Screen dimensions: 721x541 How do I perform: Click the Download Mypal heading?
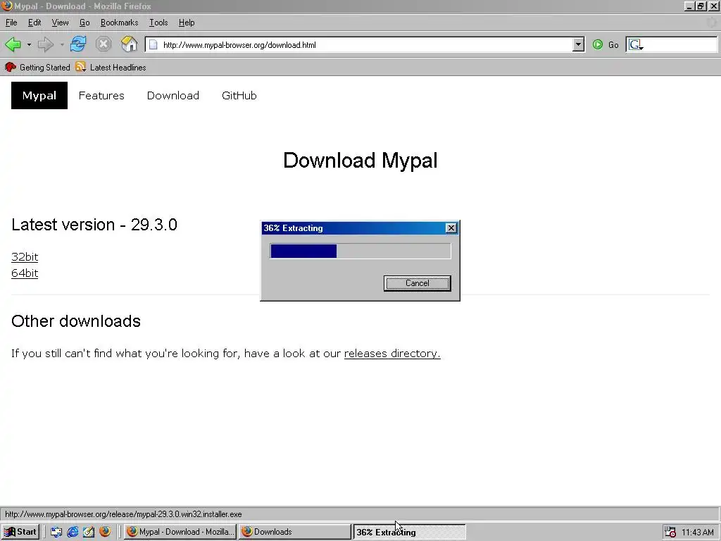(x=360, y=161)
